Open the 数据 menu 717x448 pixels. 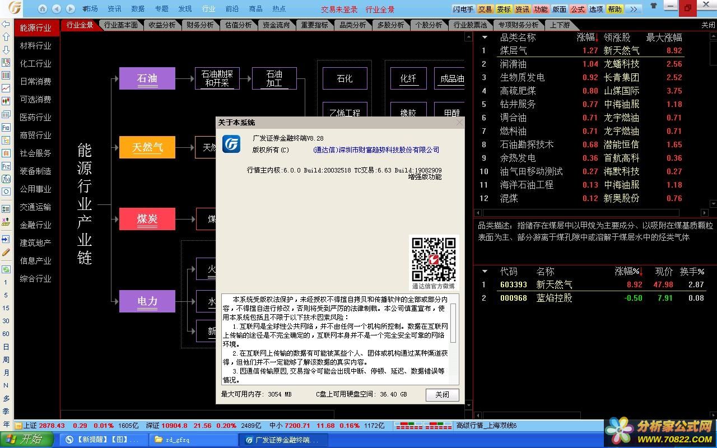pyautogui.click(x=138, y=9)
